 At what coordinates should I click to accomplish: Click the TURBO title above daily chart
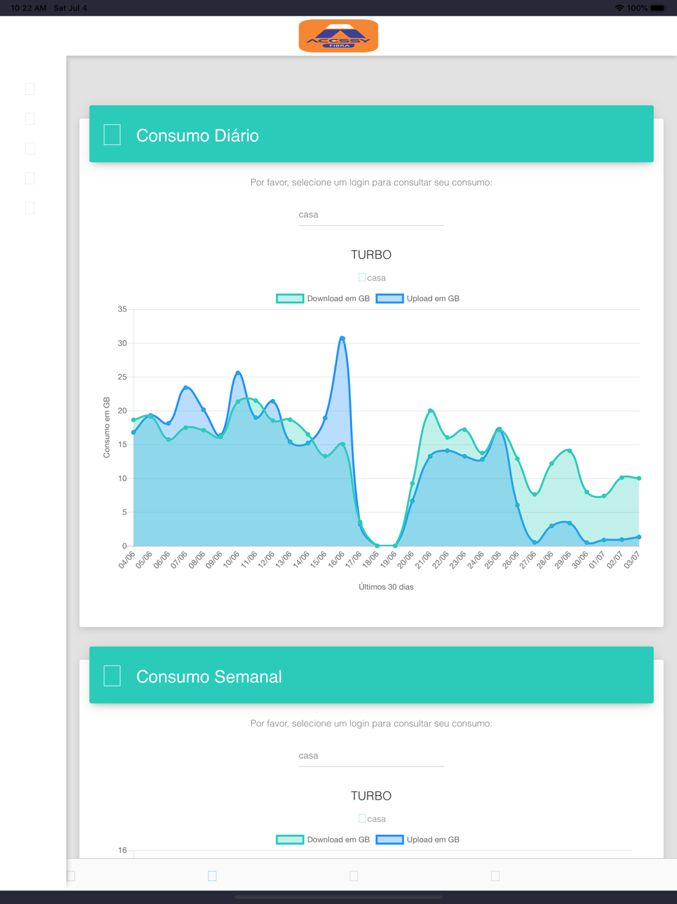click(x=371, y=255)
